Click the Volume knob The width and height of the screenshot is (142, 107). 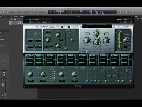[126, 40]
